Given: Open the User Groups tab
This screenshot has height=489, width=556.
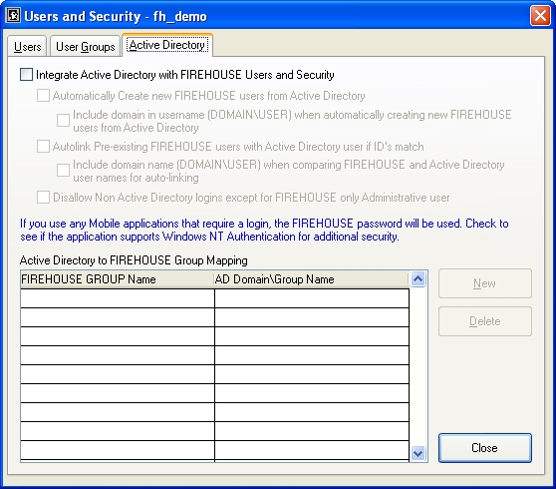Looking at the screenshot, I should pos(85,47).
